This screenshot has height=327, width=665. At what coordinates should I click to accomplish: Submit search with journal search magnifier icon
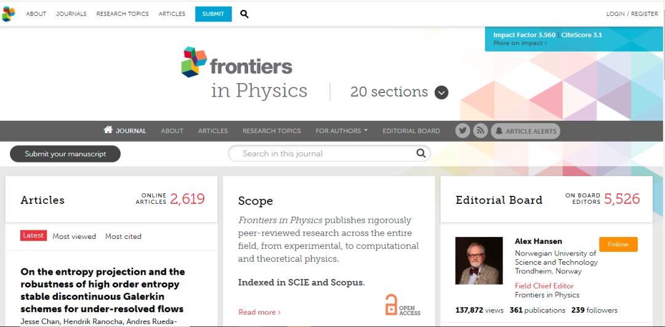pos(421,153)
